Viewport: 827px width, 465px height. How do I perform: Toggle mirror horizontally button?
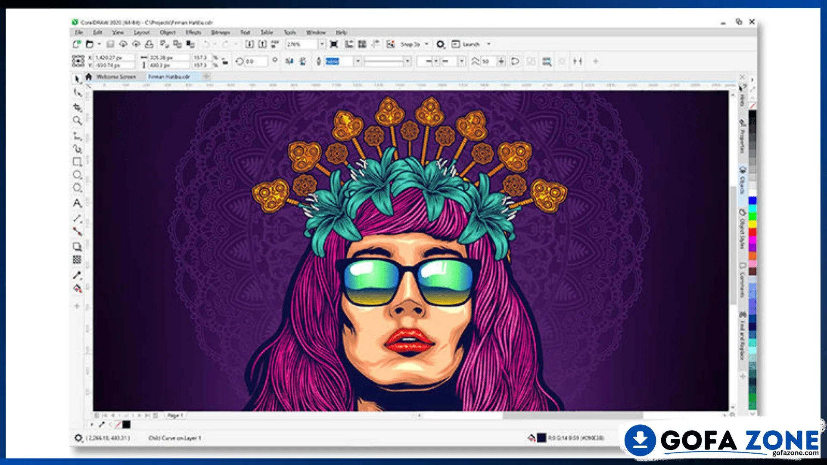(289, 61)
